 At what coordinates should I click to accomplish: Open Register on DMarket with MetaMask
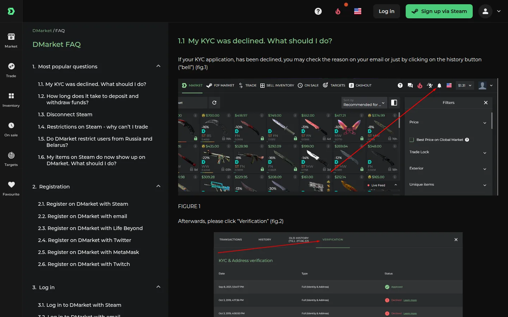89,252
